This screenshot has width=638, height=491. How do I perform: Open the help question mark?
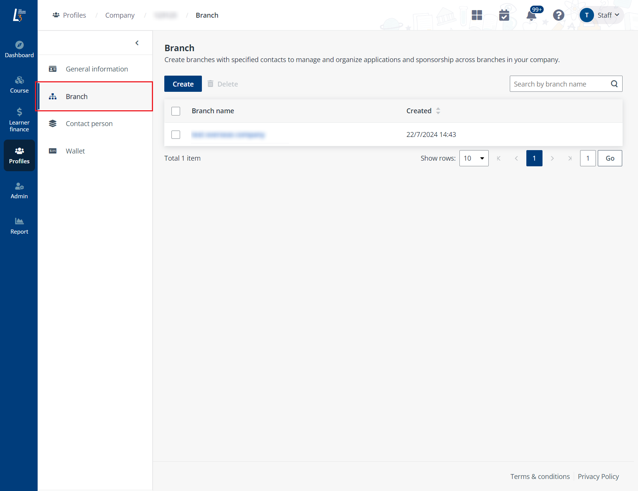(559, 15)
